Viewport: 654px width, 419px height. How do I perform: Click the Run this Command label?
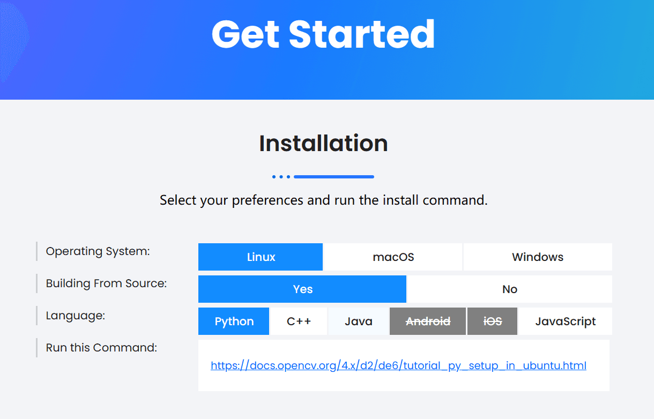coord(100,347)
